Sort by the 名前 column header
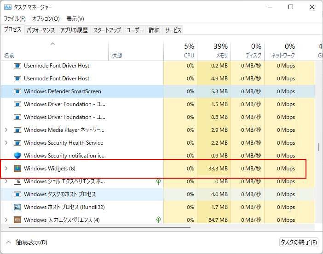This screenshot has height=254, width=323. click(54, 51)
